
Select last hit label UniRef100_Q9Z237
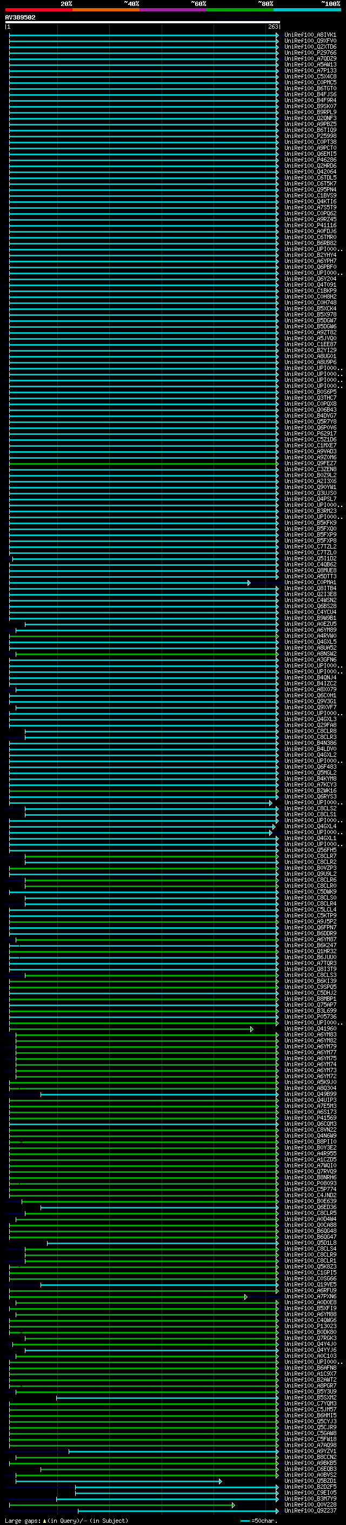(310, 1511)
